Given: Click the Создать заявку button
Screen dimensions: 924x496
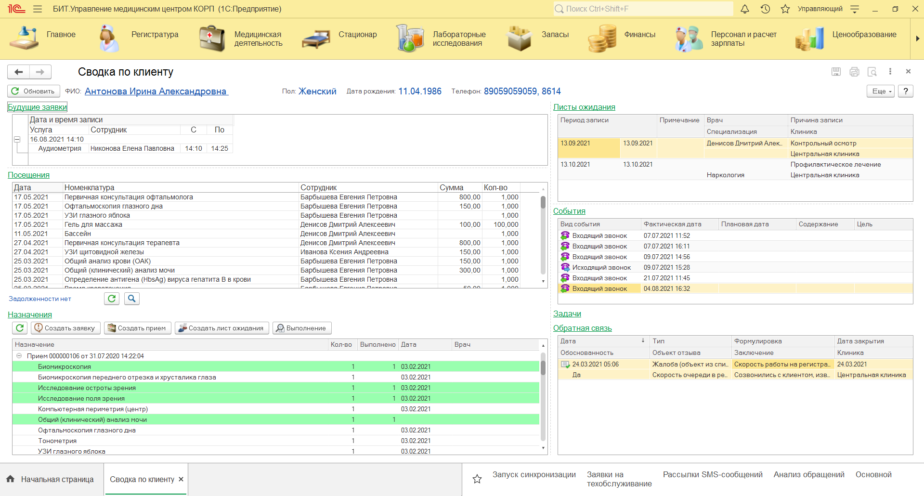Looking at the screenshot, I should point(65,328).
